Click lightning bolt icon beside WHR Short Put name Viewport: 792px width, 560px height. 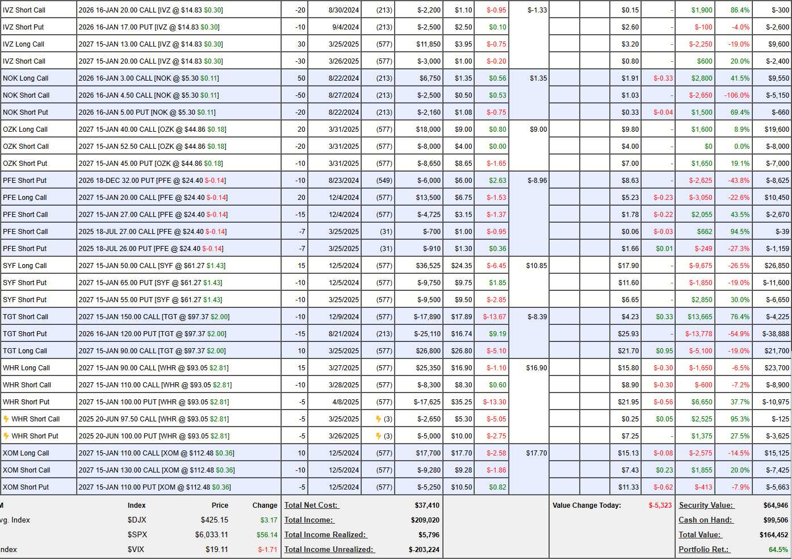tap(6, 436)
